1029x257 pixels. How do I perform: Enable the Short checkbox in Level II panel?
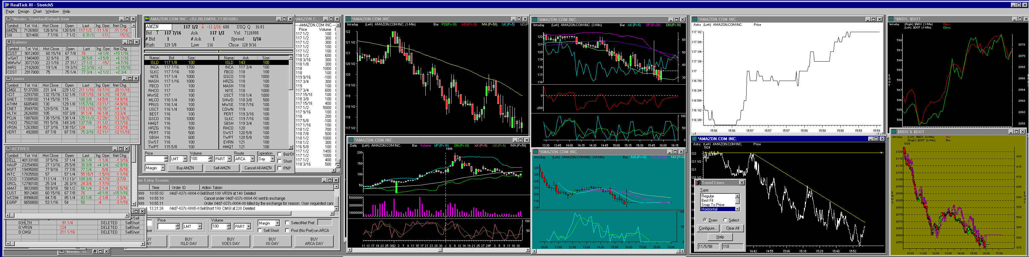point(280,161)
